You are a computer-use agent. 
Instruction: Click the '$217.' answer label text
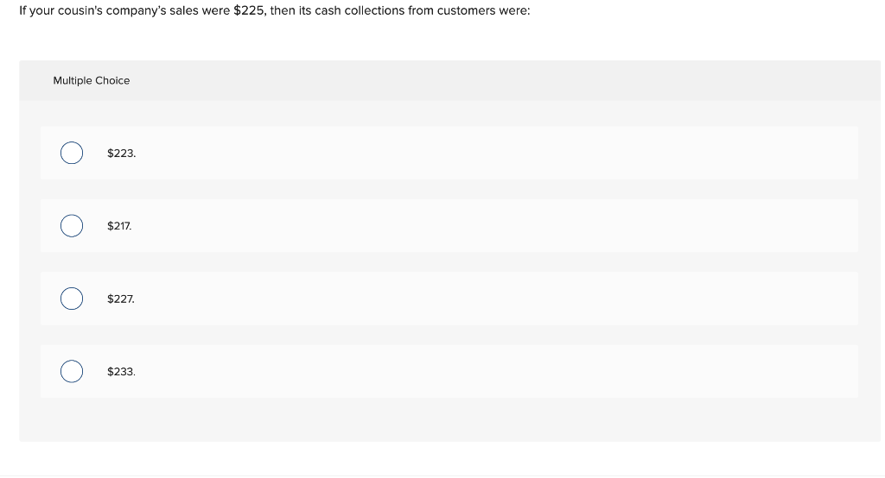tap(119, 226)
